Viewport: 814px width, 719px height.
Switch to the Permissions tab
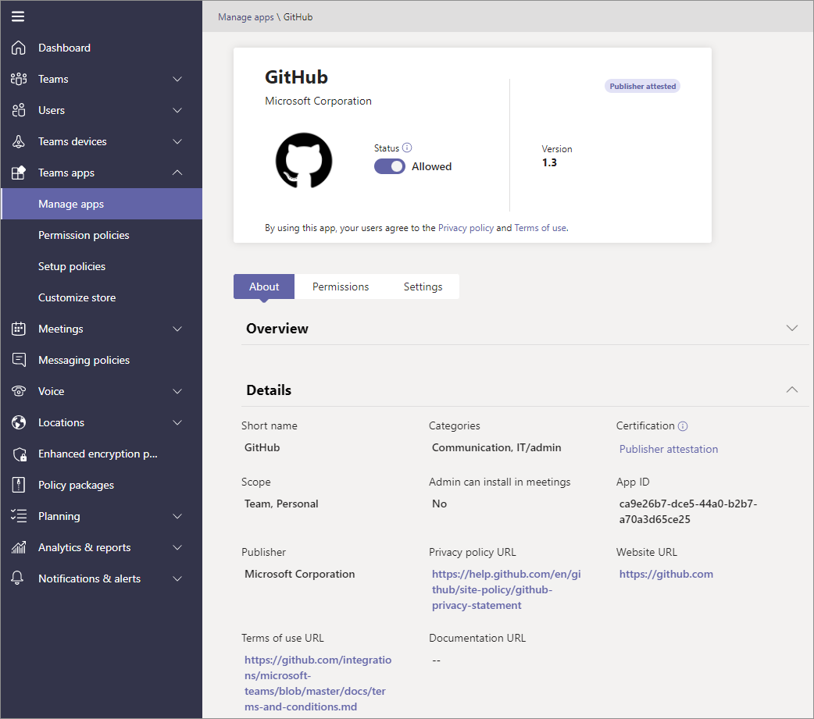point(341,287)
